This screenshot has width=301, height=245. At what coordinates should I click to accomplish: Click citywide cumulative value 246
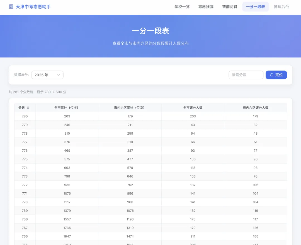coord(67,125)
